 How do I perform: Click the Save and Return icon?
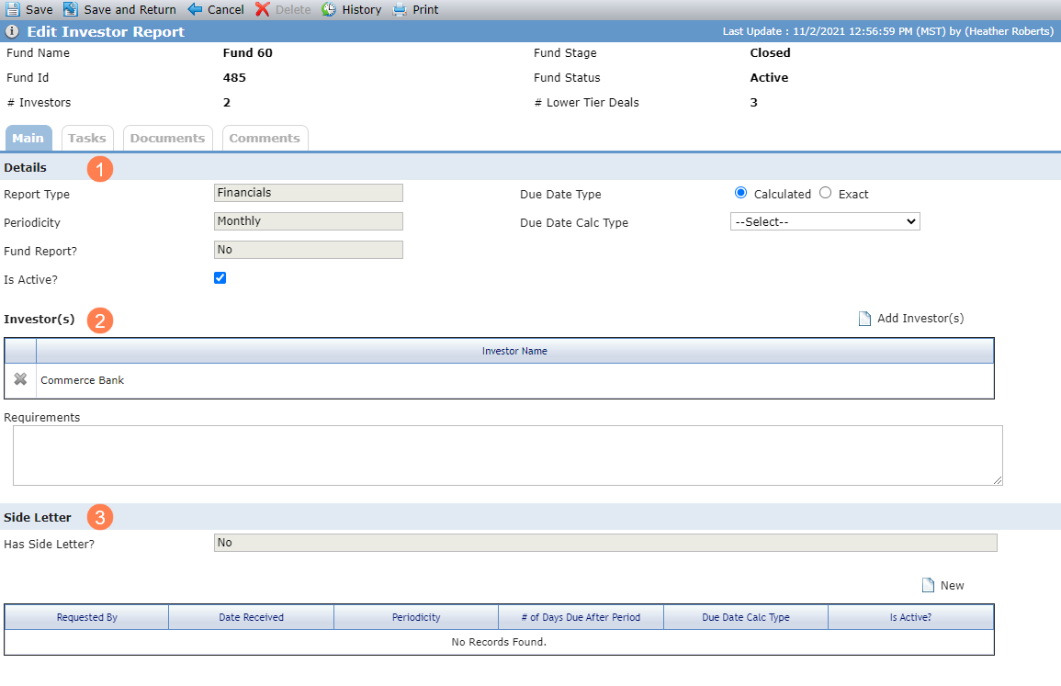71,9
